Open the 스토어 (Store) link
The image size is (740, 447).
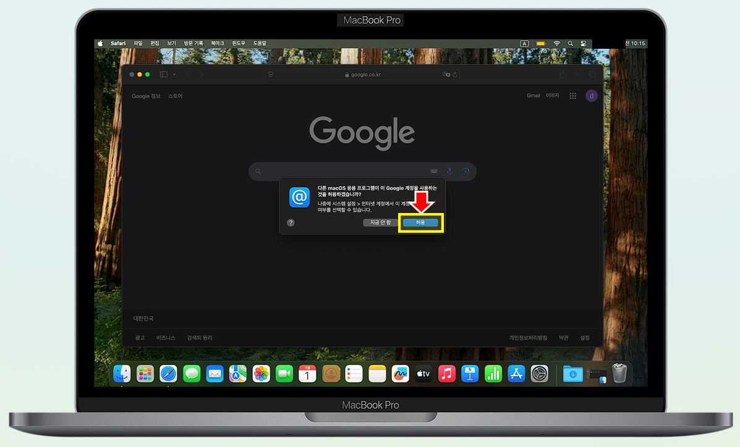(x=175, y=96)
